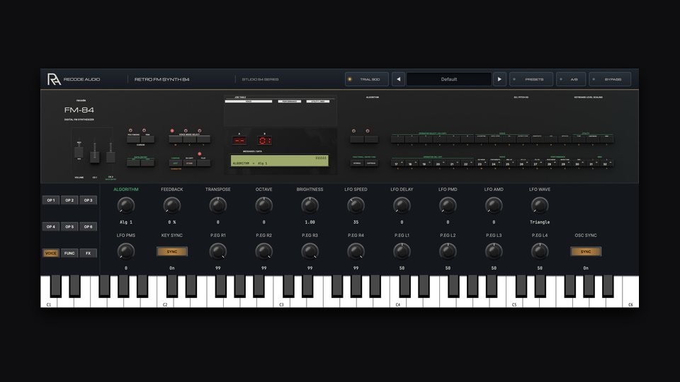Open the preset name field showing Default
Viewport: 680px width, 382px height.
pyautogui.click(x=449, y=79)
